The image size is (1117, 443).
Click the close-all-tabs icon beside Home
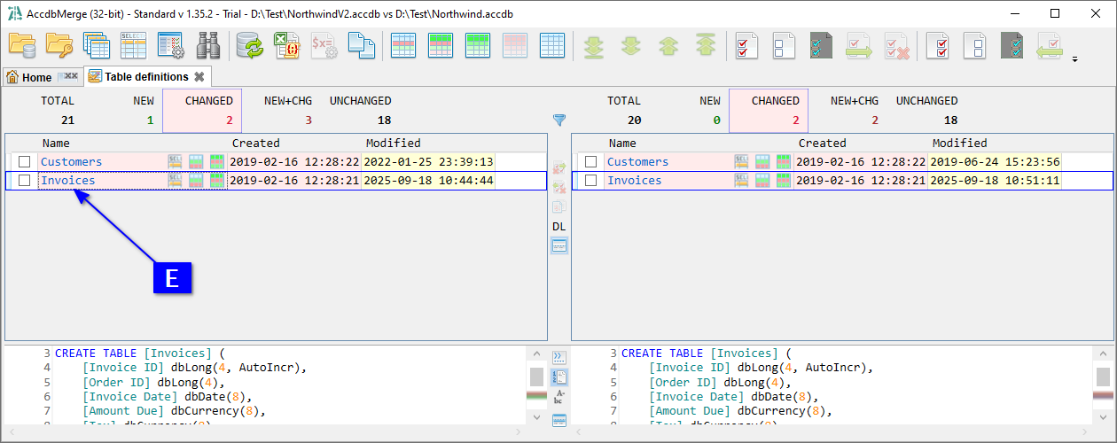tap(68, 77)
